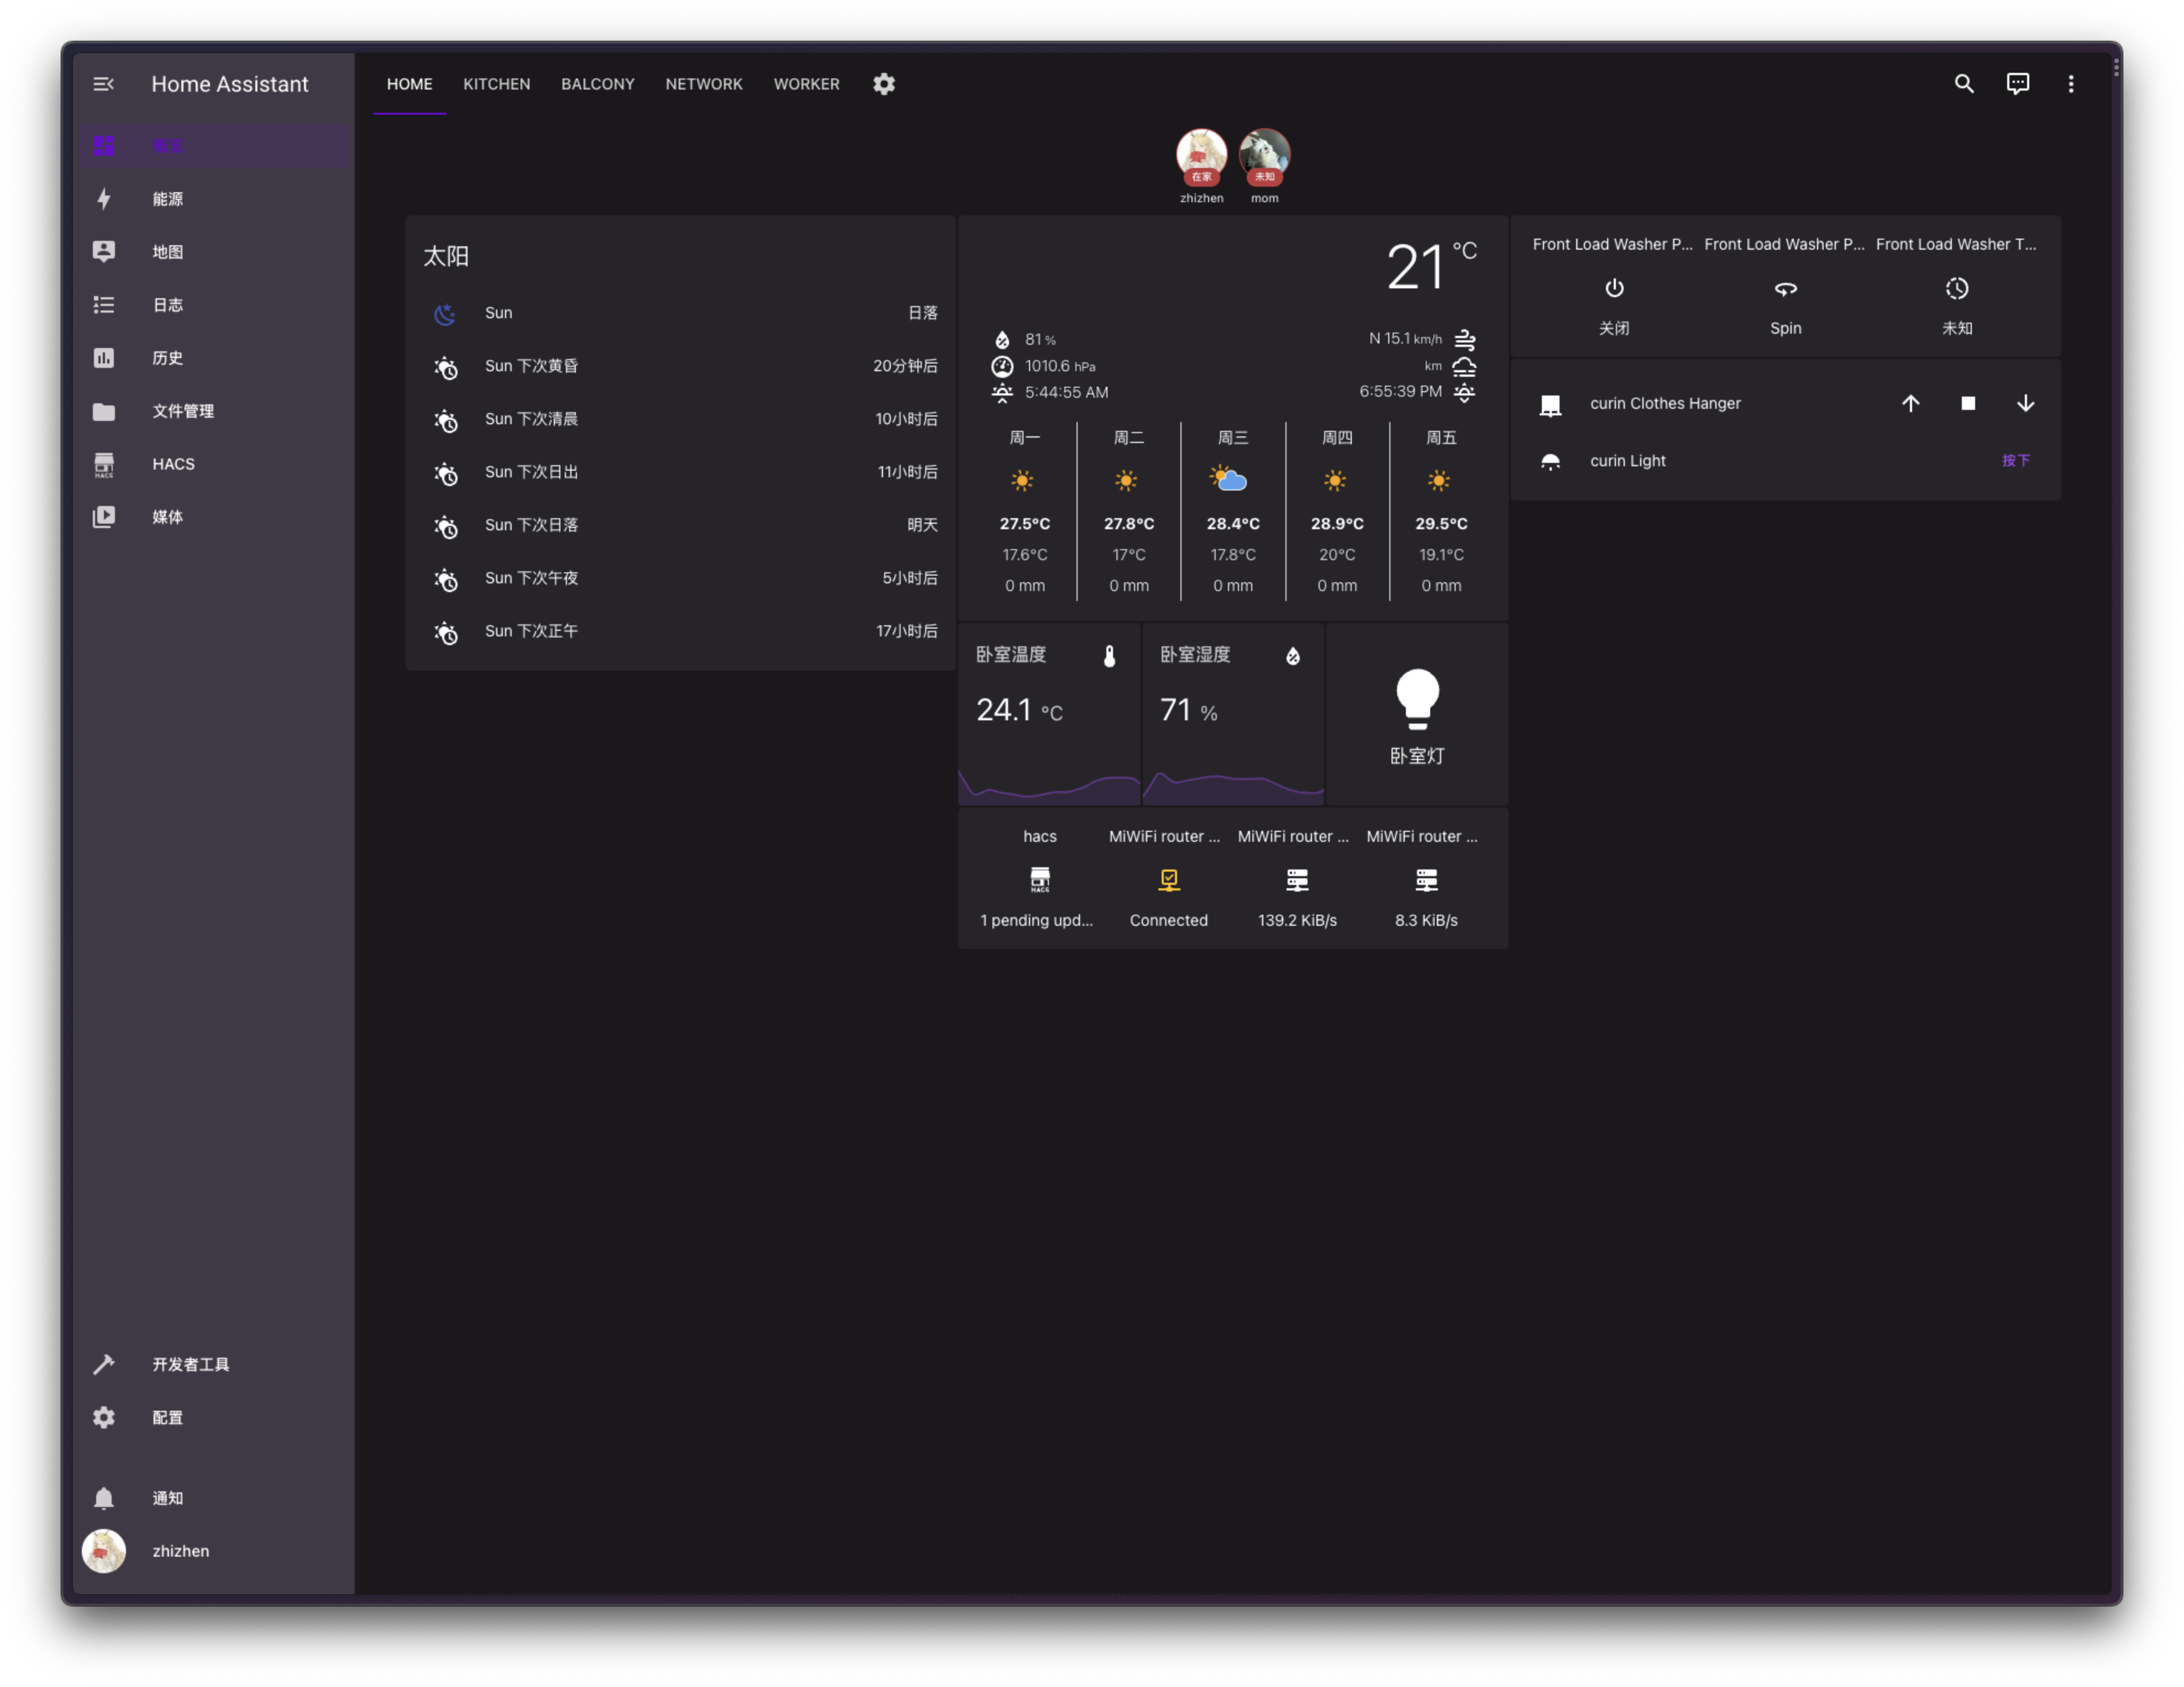Click the search magnifier icon
This screenshot has height=1687, width=2184.
coord(1964,84)
